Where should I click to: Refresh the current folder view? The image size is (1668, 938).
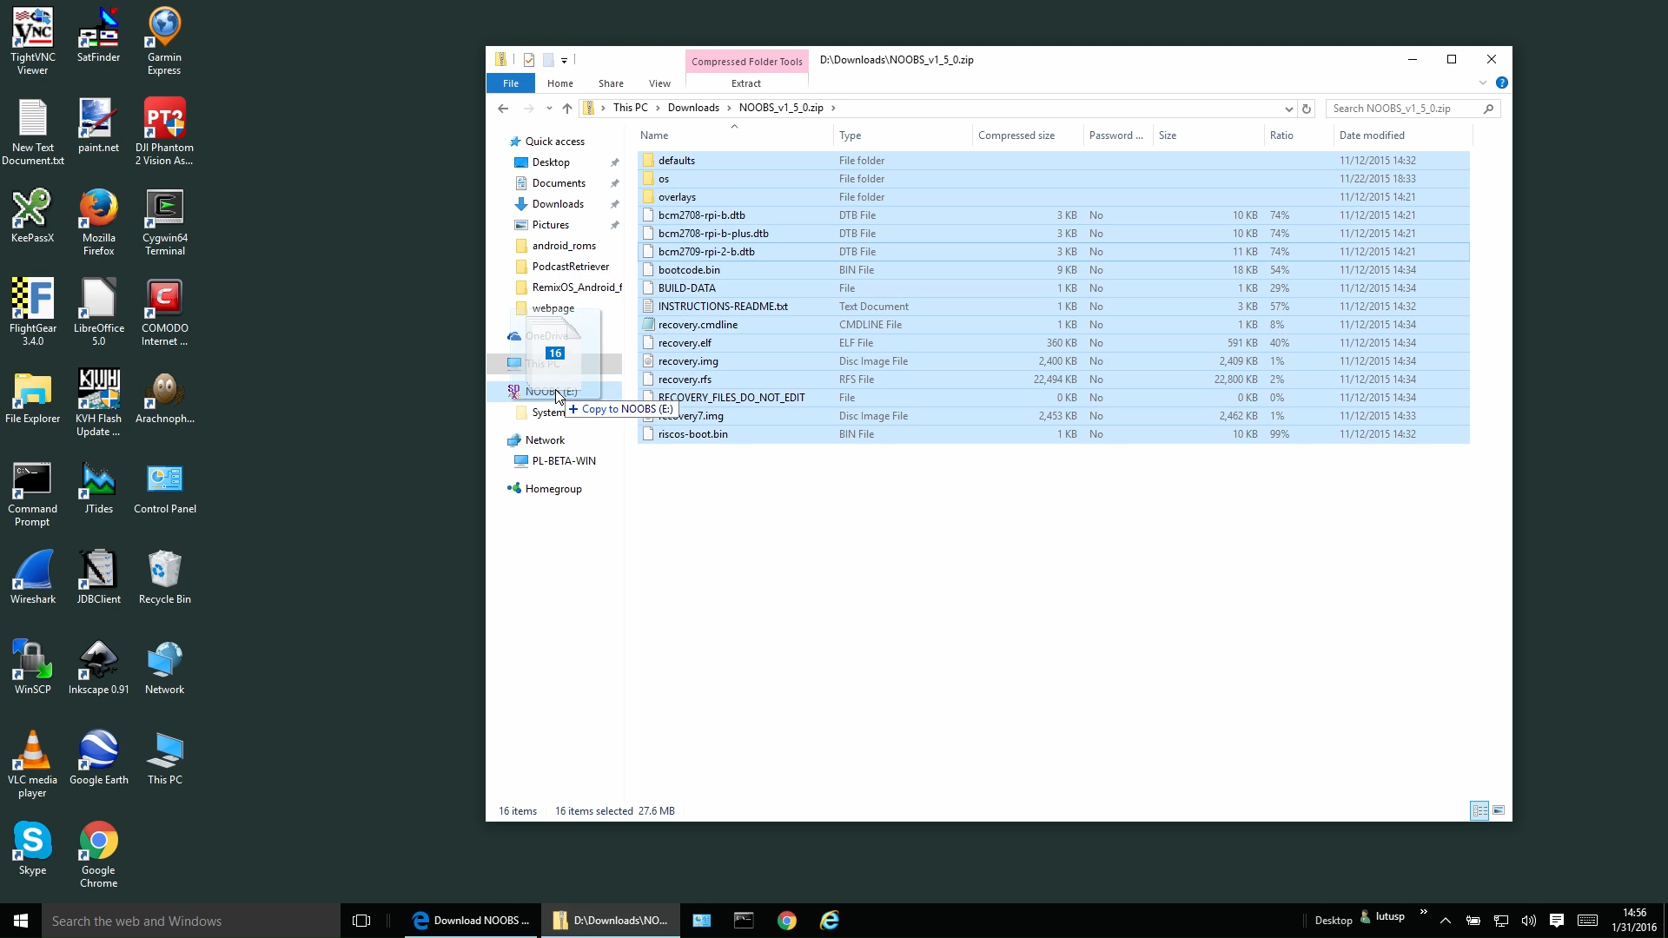[x=1306, y=109]
